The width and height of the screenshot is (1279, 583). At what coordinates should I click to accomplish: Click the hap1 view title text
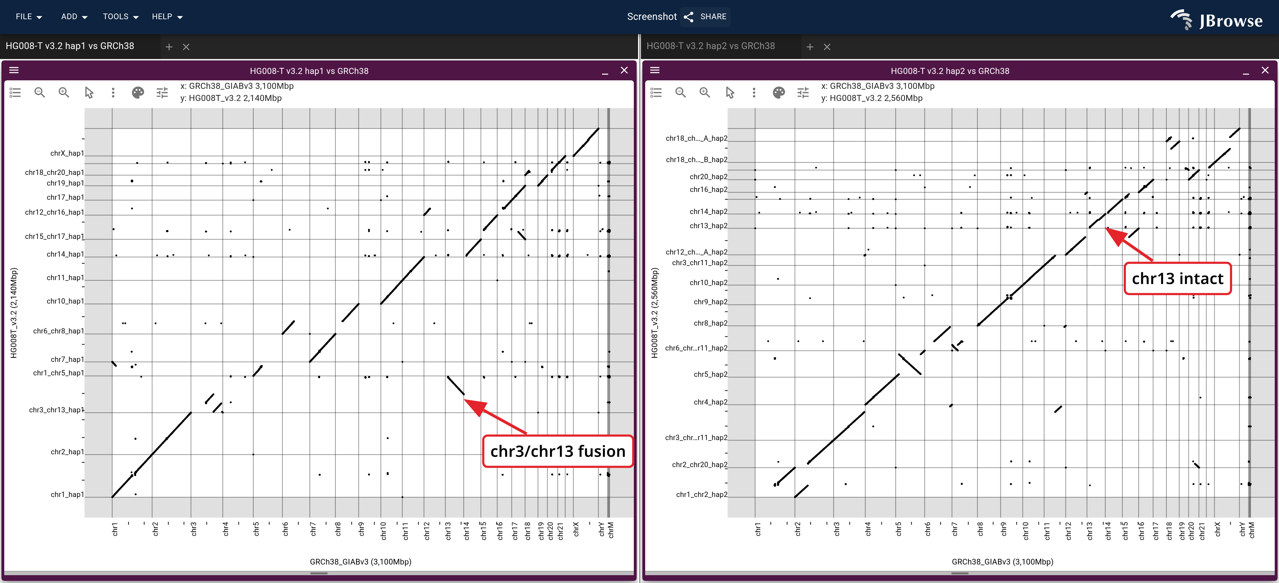pos(309,71)
